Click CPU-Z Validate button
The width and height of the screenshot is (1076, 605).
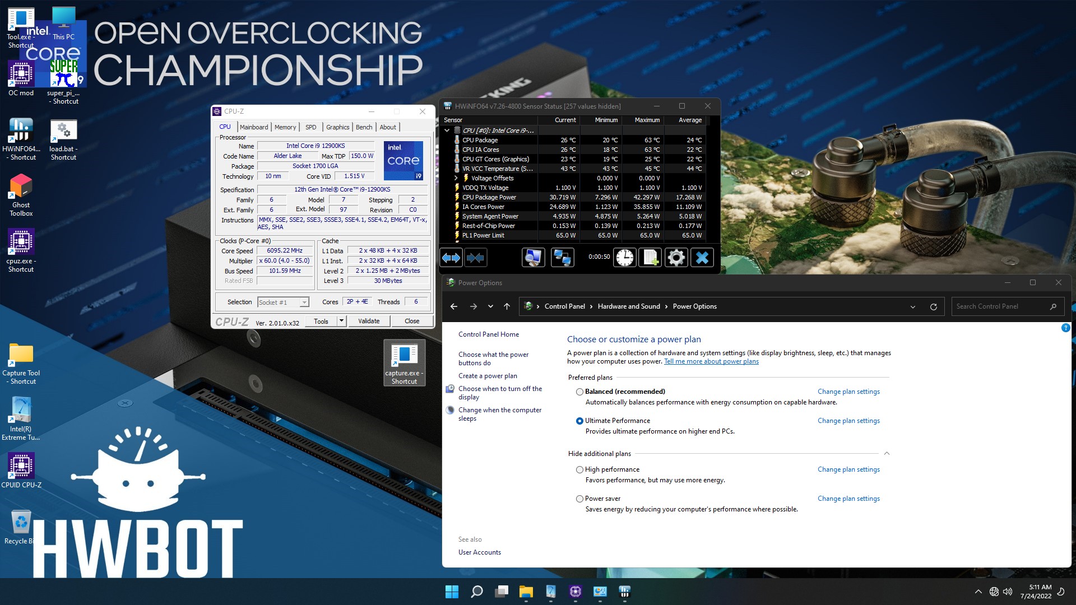pos(369,321)
